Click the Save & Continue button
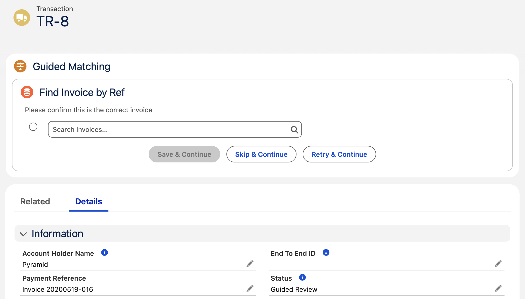This screenshot has height=299, width=525. tap(184, 154)
